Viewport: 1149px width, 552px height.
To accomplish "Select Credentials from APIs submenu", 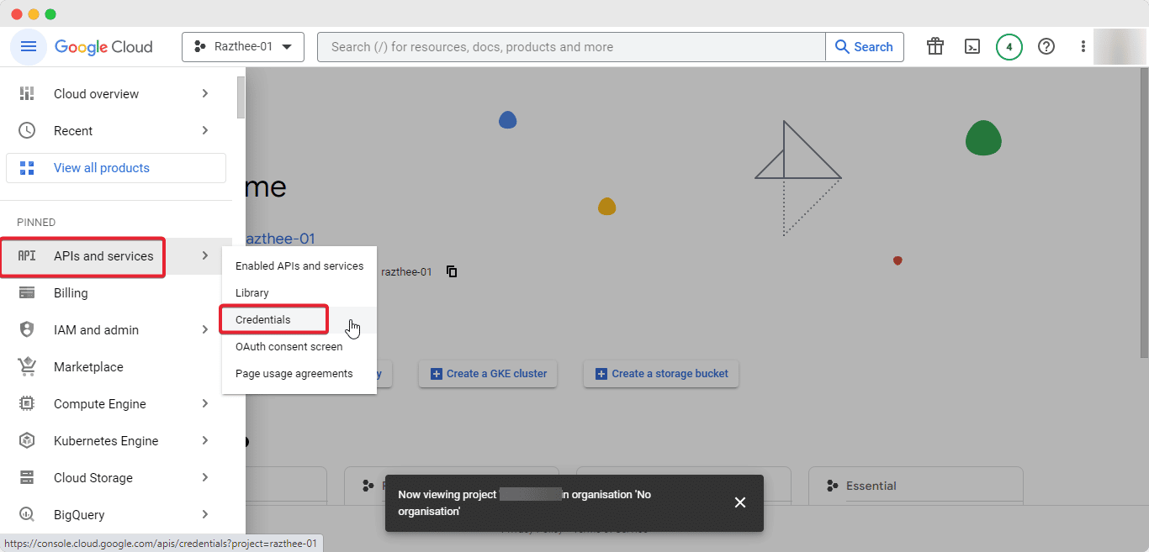I will [263, 319].
